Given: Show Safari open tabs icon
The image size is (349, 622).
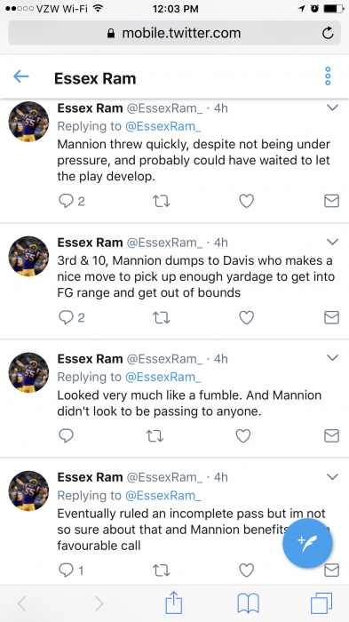Looking at the screenshot, I should pyautogui.click(x=321, y=603).
